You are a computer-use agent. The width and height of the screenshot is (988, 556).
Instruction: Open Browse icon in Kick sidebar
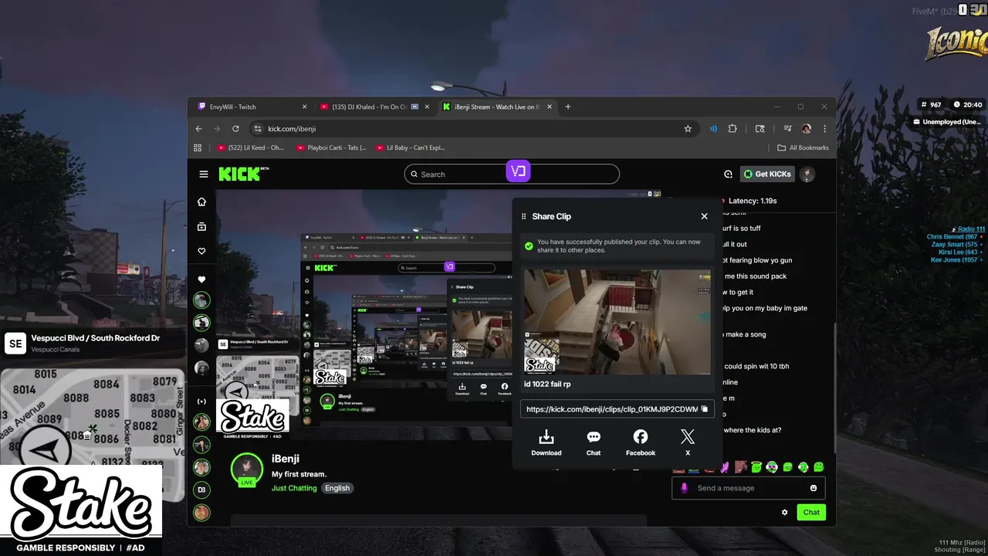point(201,227)
